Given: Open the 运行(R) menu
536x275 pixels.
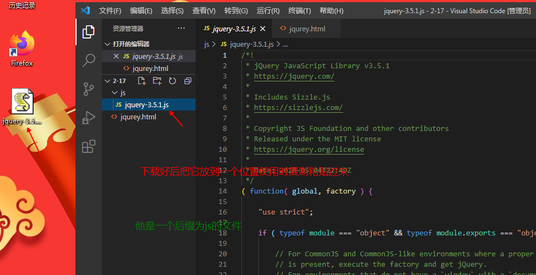Looking at the screenshot, I should click(x=268, y=10).
